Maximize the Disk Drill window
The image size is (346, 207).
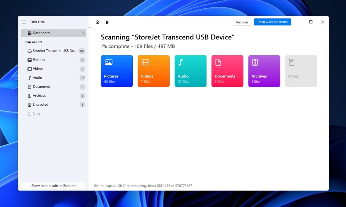click(311, 22)
